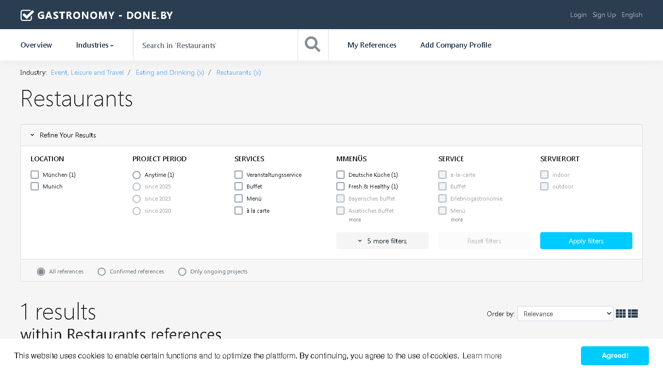Open Event, Leisure and Travel breadcrumb
663x373 pixels.
87,72
